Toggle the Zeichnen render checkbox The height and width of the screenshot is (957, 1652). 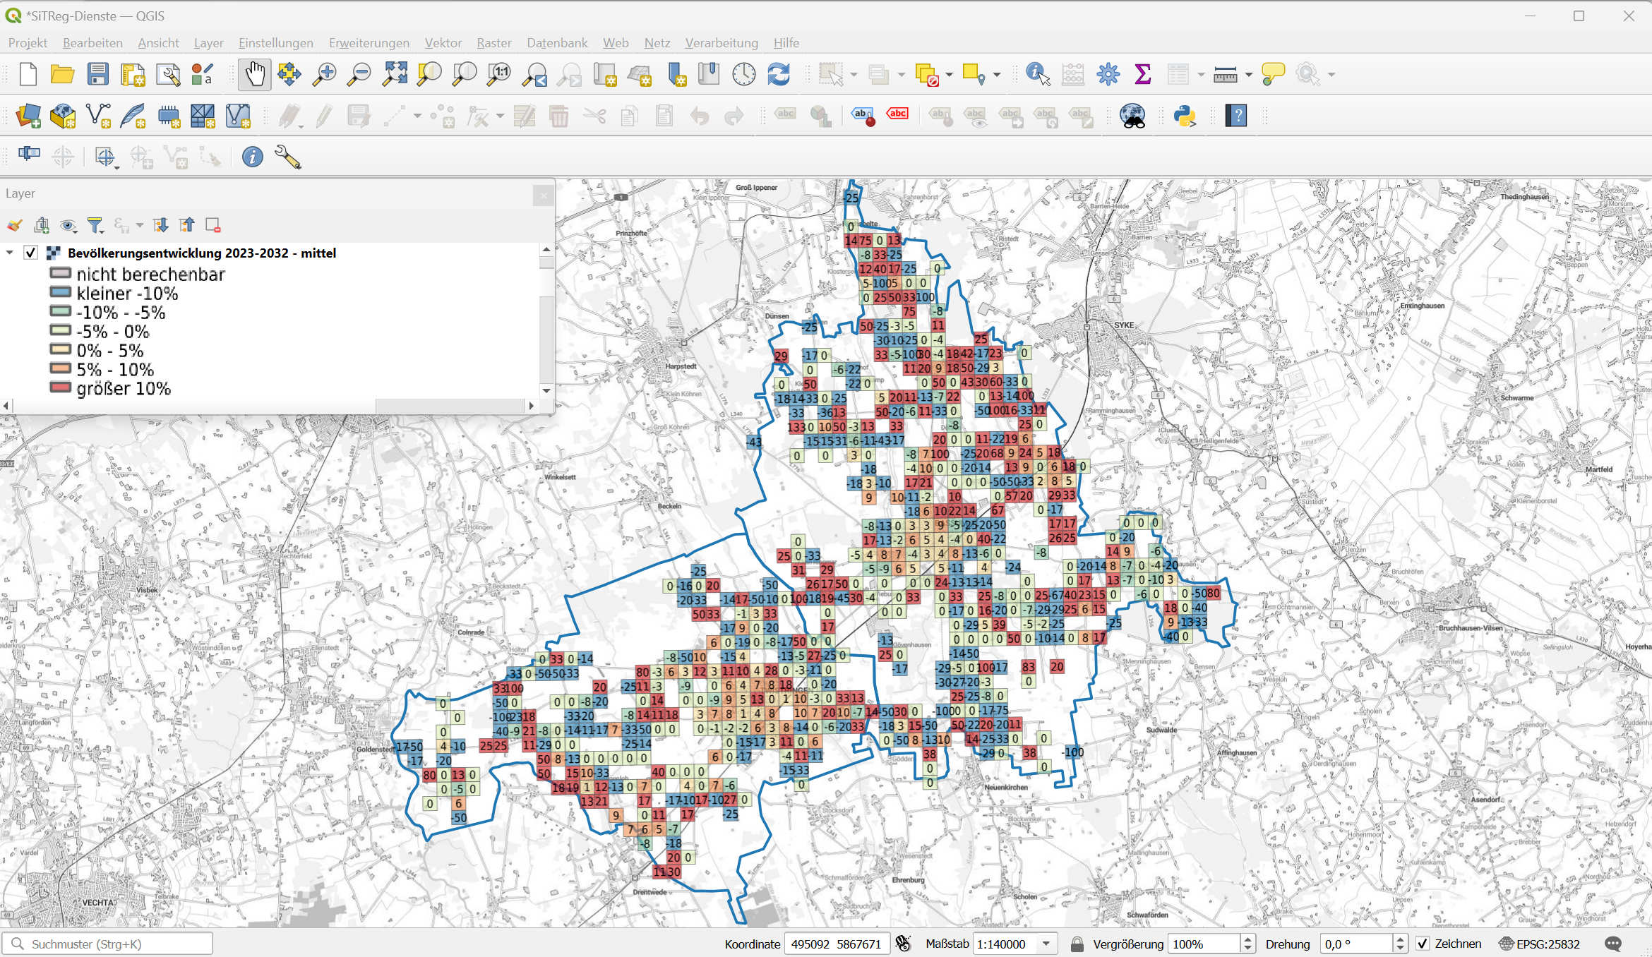point(1423,944)
